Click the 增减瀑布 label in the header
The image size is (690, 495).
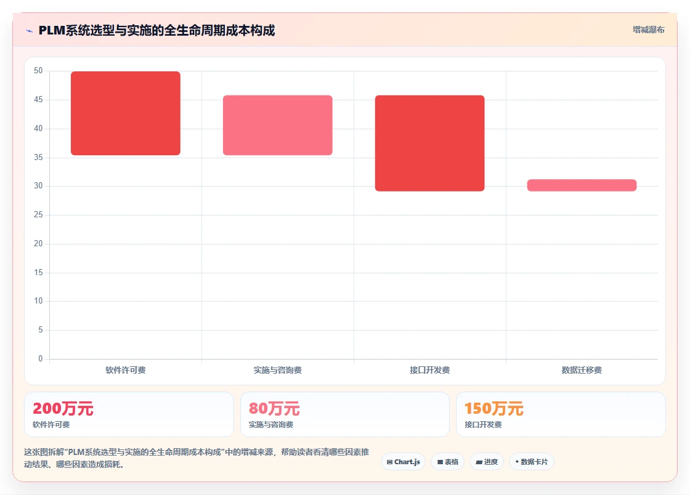pyautogui.click(x=649, y=30)
